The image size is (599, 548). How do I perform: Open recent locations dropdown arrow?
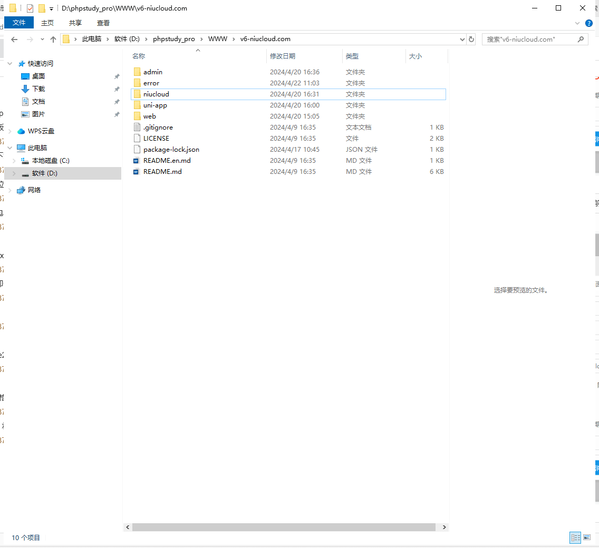click(42, 40)
